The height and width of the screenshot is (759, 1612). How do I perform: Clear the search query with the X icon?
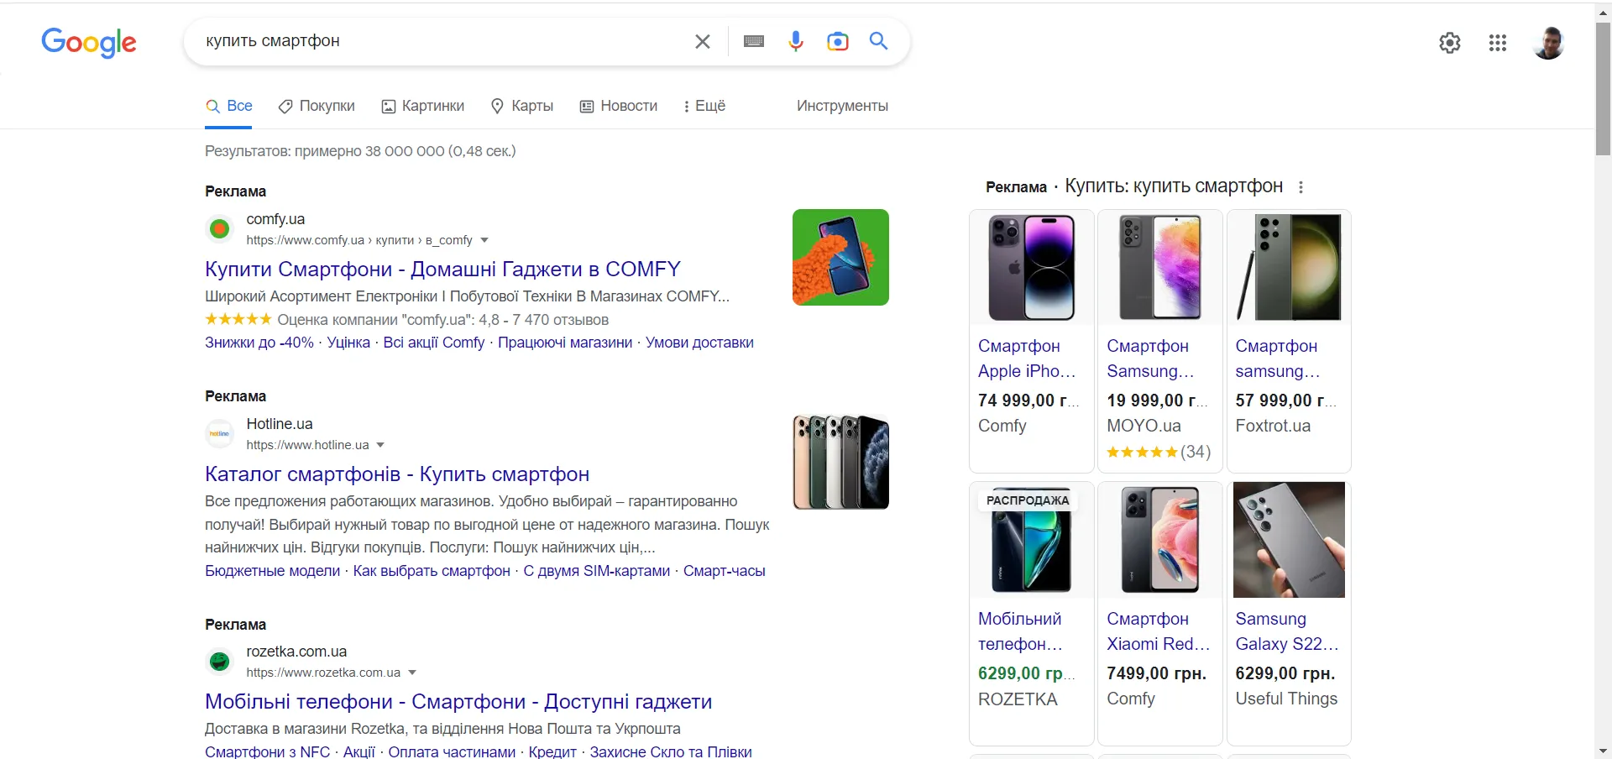pyautogui.click(x=703, y=41)
